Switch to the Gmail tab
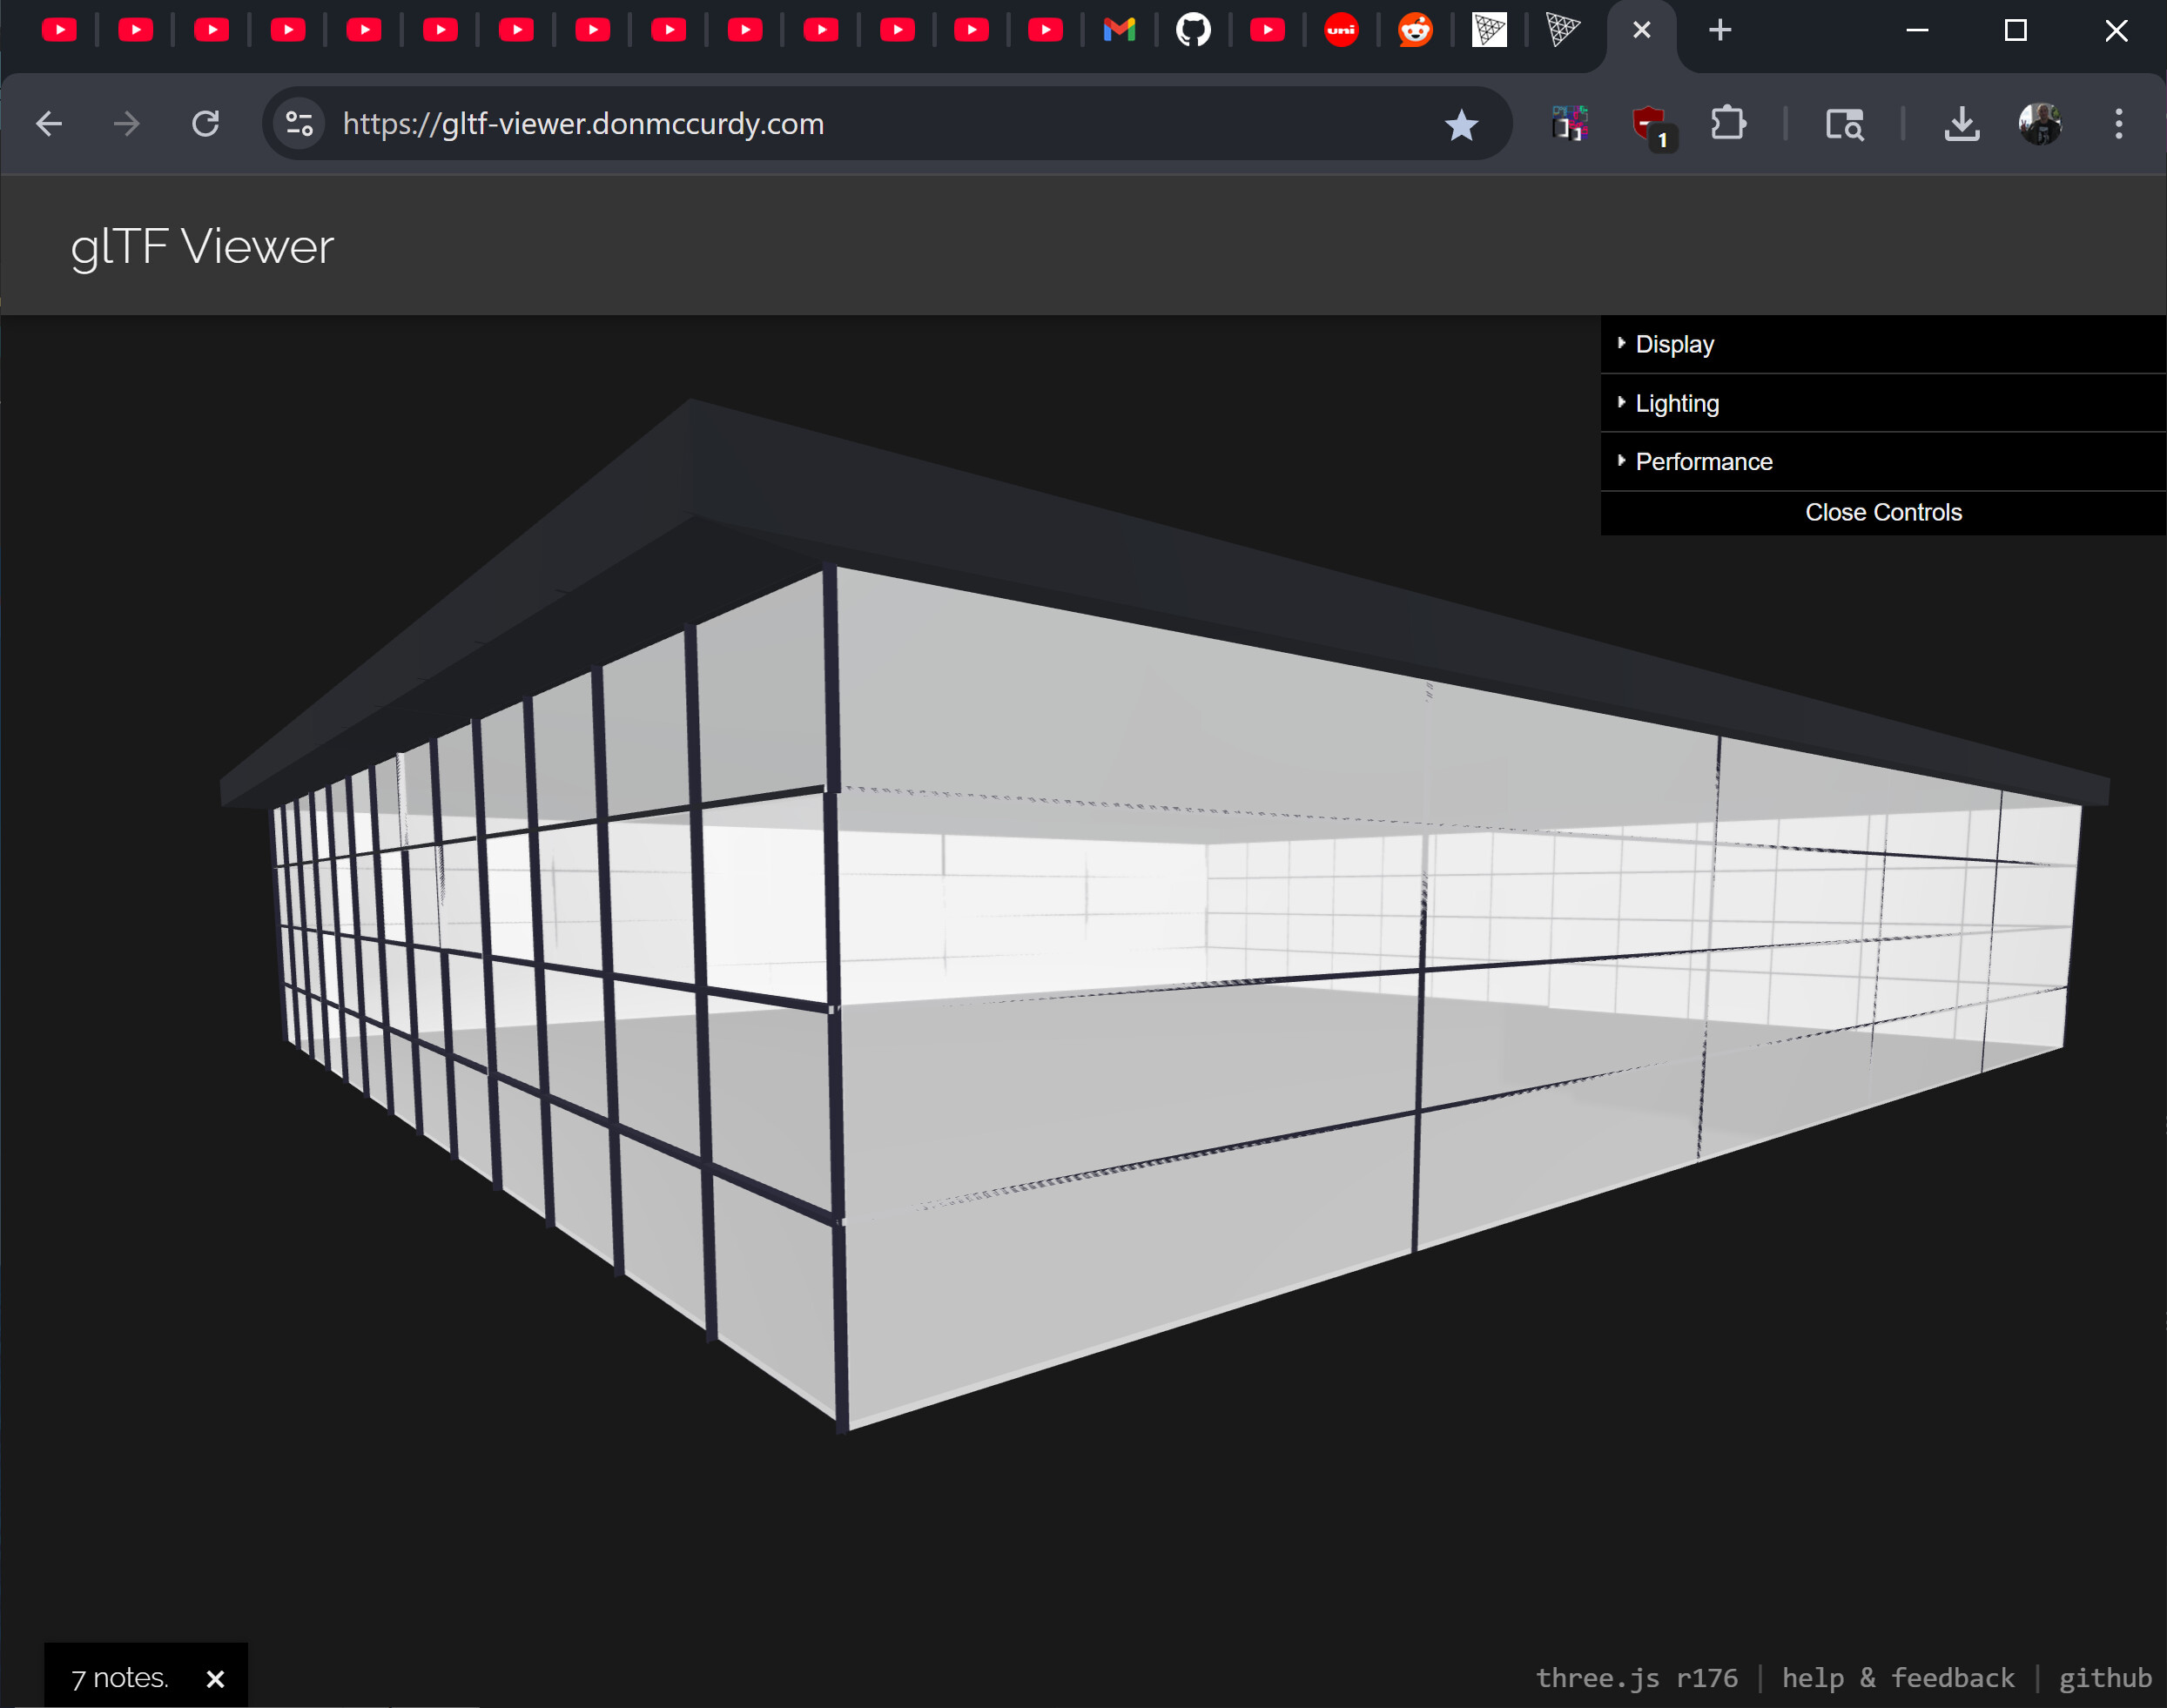The width and height of the screenshot is (2167, 1708). 1119,30
